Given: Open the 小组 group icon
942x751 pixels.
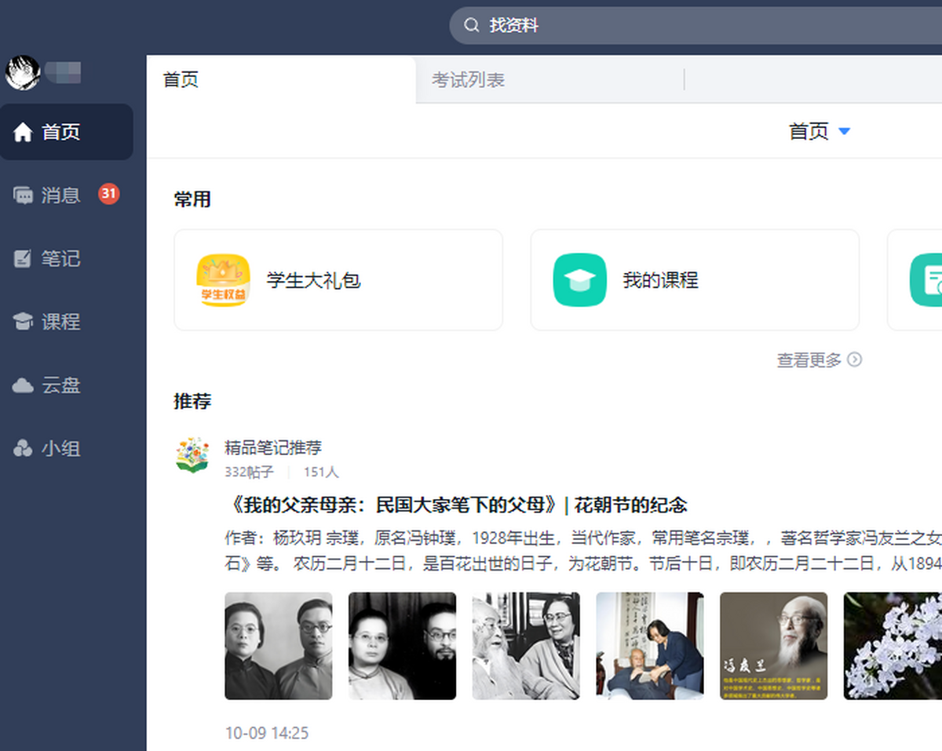Looking at the screenshot, I should [23, 449].
